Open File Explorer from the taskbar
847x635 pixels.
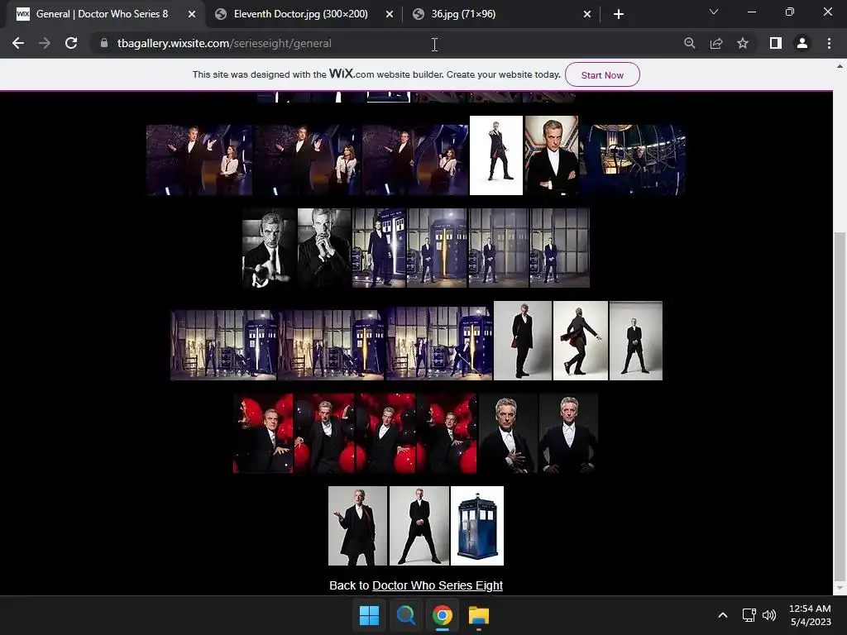click(479, 615)
